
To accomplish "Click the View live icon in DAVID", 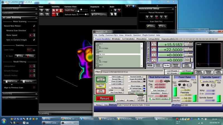I will 47,11.
